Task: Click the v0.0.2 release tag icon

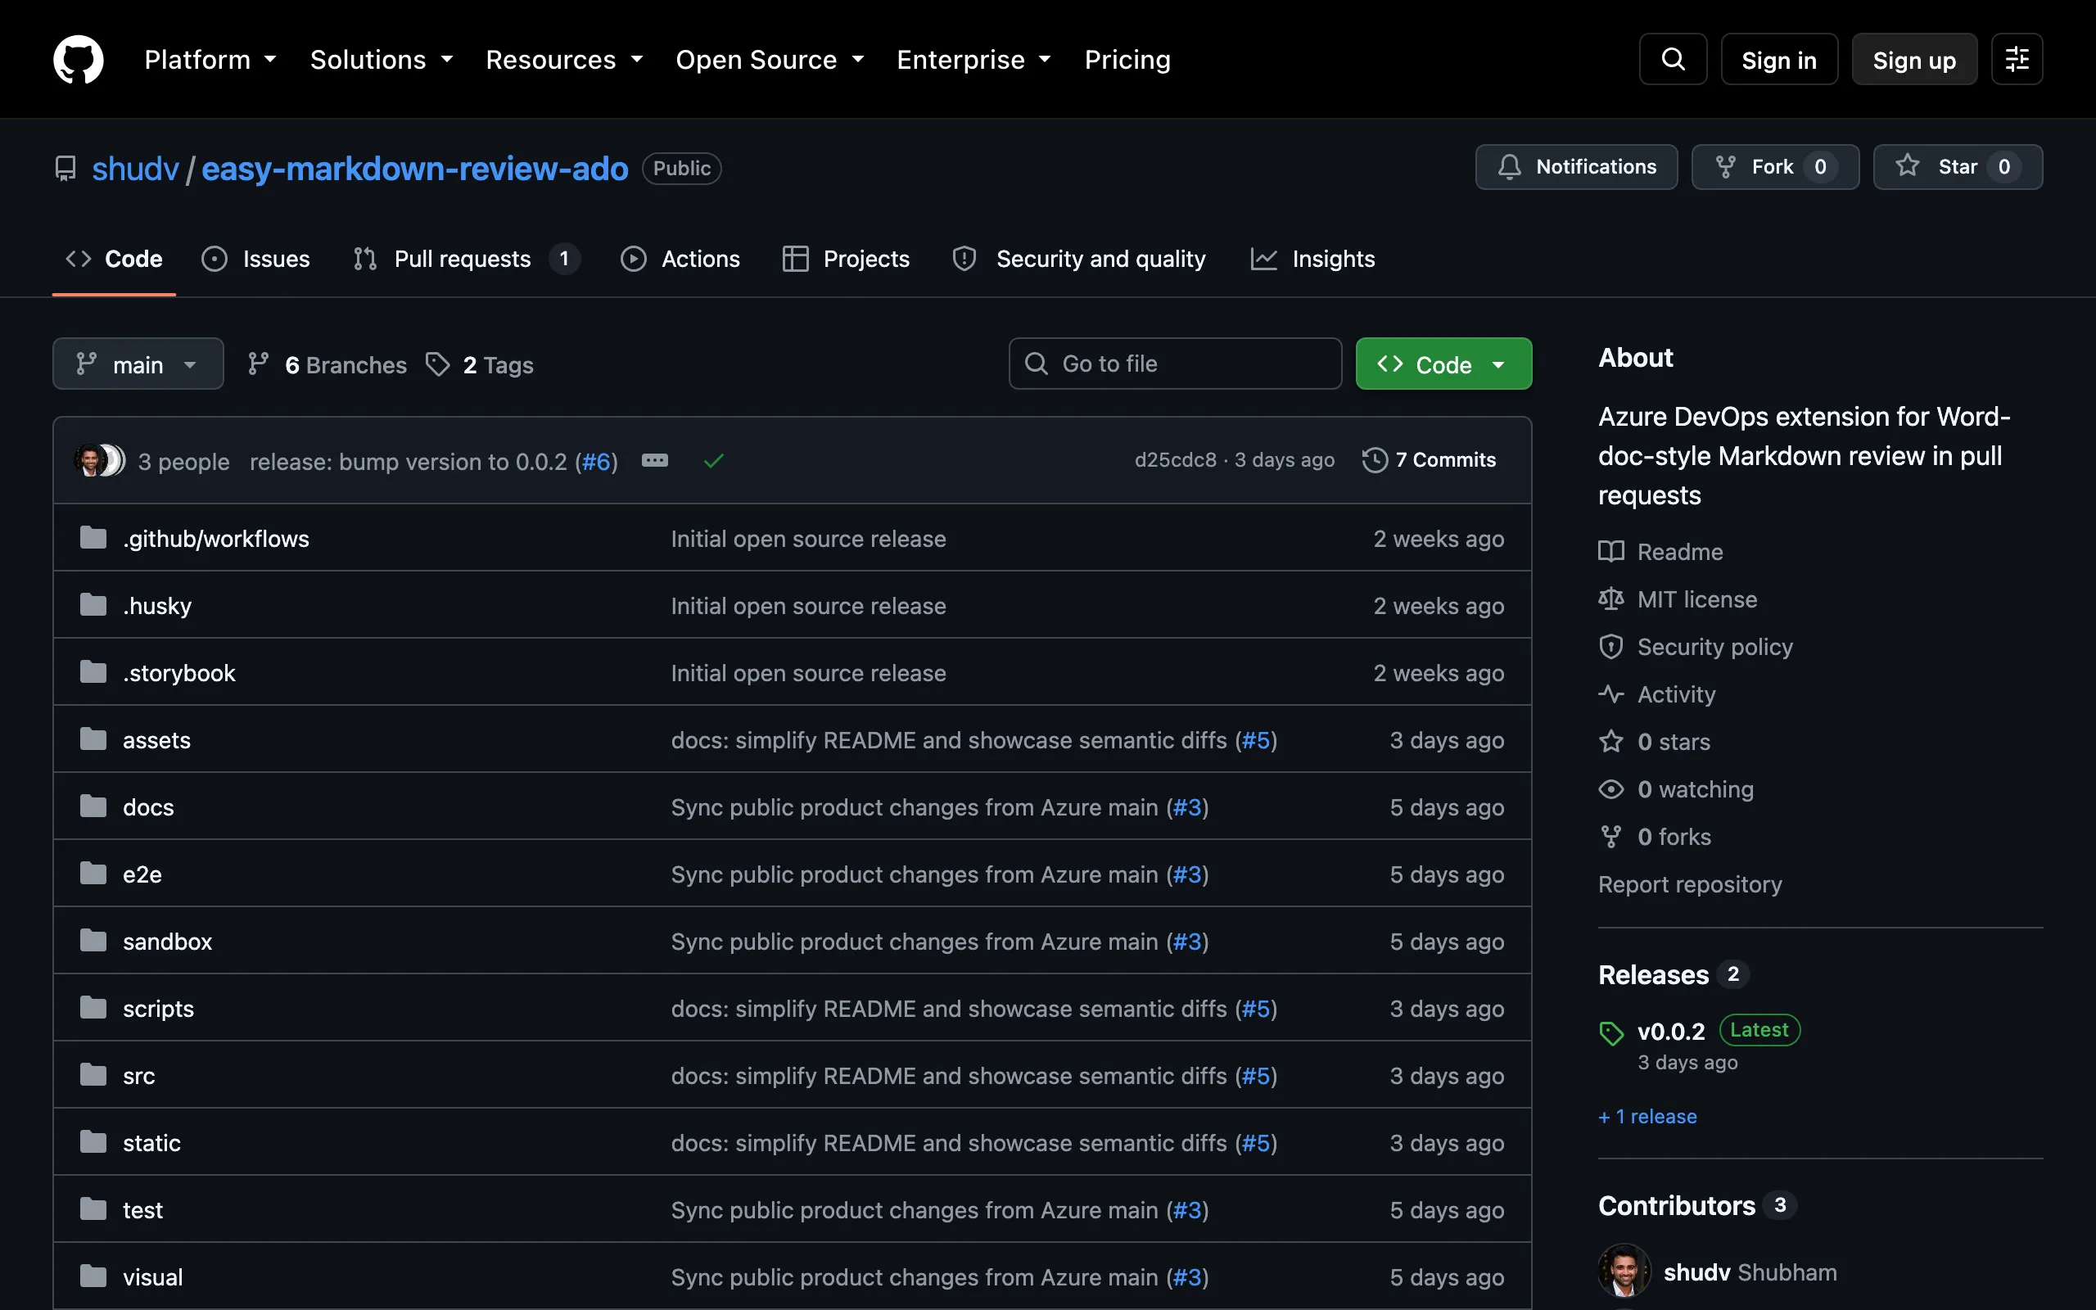Action: (x=1611, y=1032)
